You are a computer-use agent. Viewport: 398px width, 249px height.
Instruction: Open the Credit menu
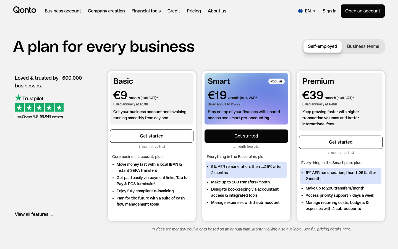(174, 11)
